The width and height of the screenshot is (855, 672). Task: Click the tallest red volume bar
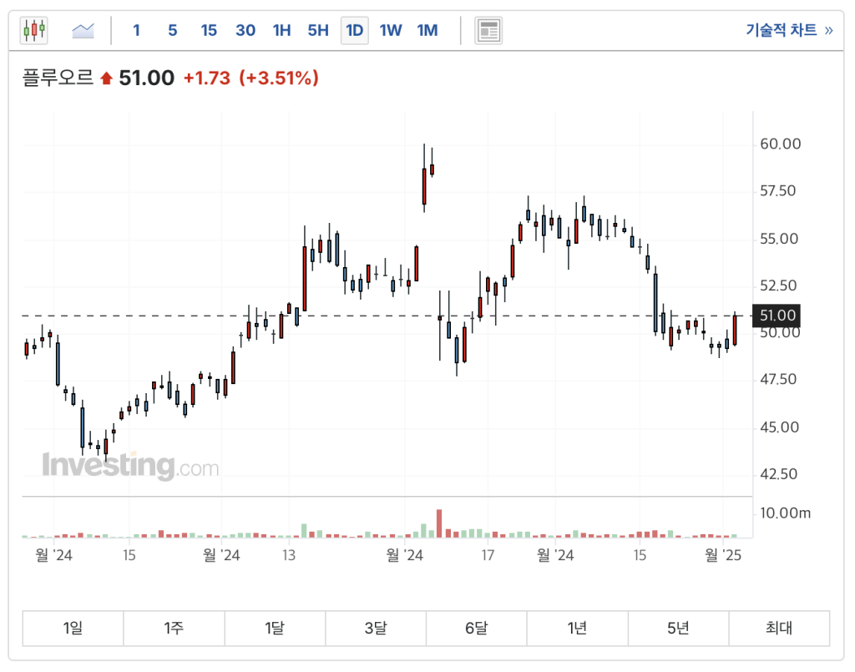tap(438, 523)
